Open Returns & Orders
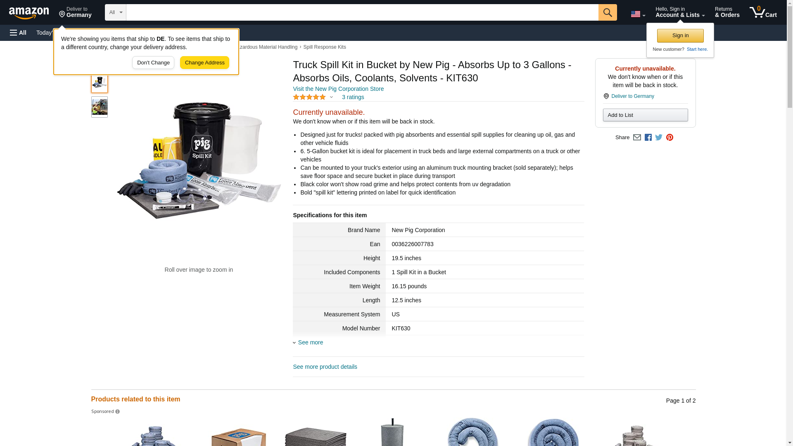This screenshot has height=446, width=793. 727,12
